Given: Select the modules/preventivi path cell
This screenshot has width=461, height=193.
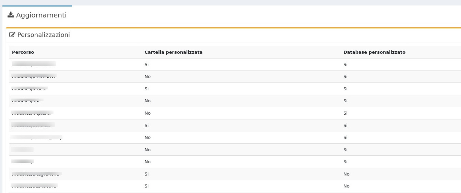Looking at the screenshot, I should click(33, 77).
